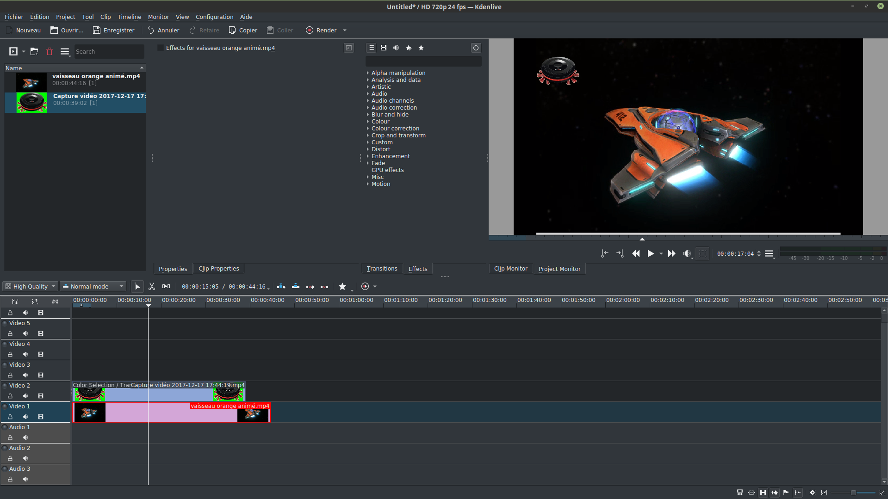Click the Set zone out icon

[x=620, y=253]
